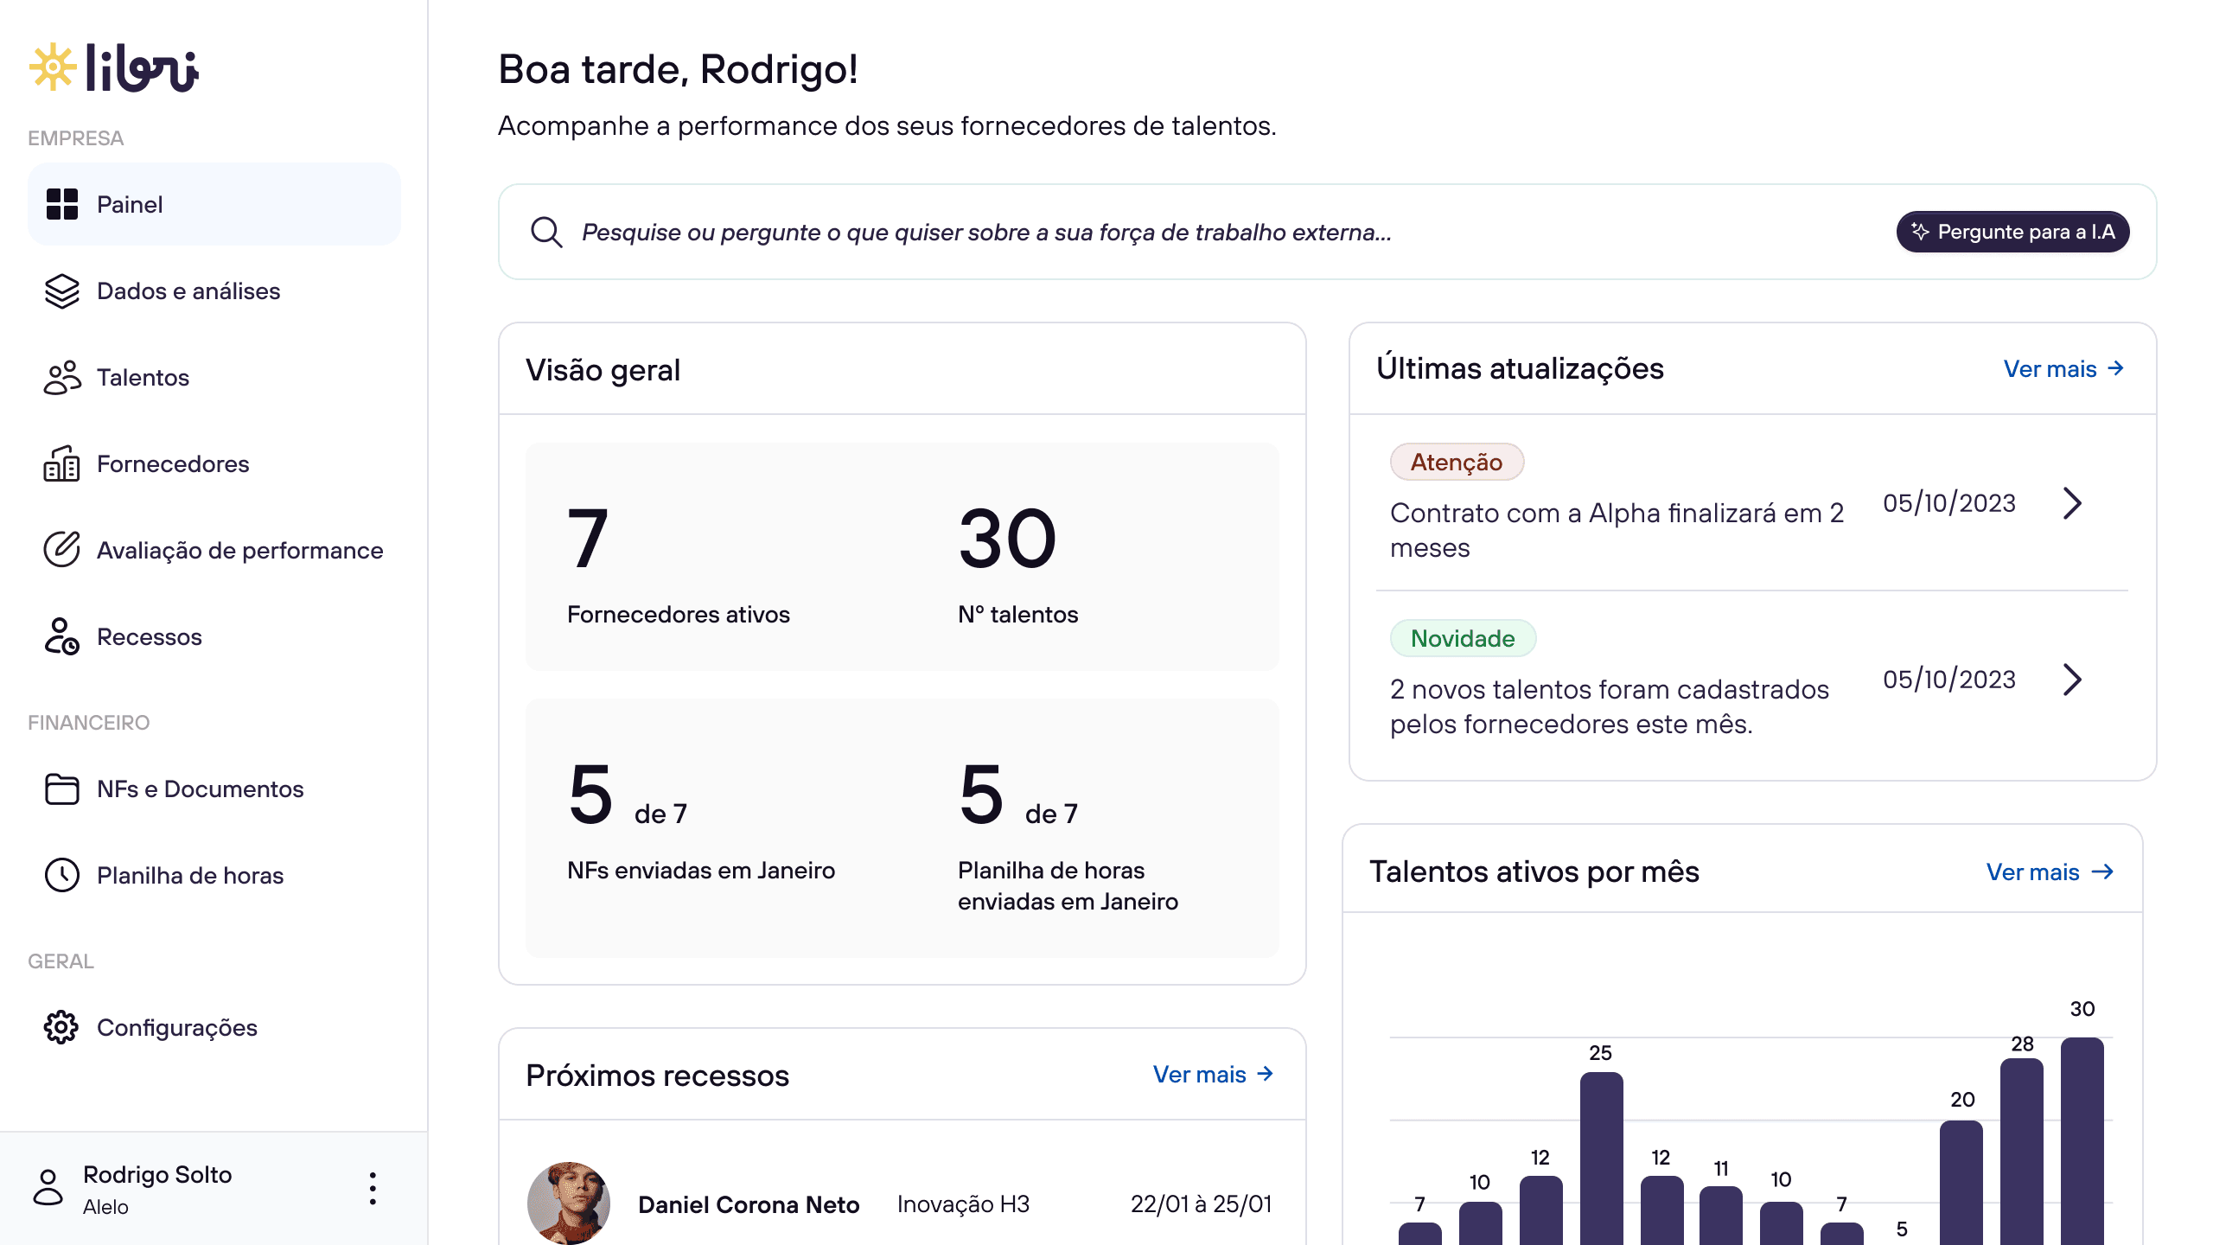Open the Rodrigo Solto three-dot menu
Screen dimensions: 2213x1245
(x=373, y=1189)
